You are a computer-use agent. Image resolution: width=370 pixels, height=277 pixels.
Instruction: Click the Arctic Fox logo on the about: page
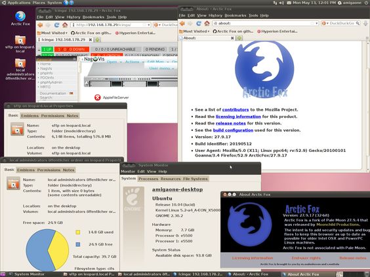click(264, 69)
